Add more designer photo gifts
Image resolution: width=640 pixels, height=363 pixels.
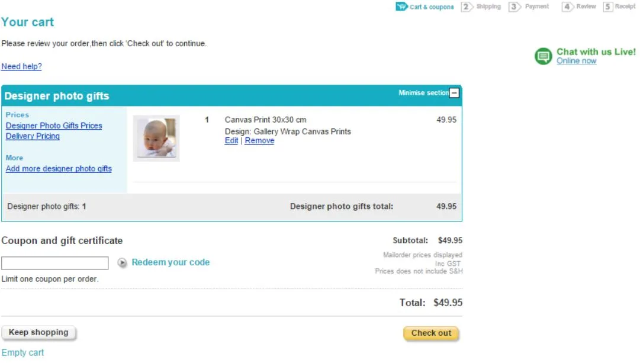[x=59, y=169]
